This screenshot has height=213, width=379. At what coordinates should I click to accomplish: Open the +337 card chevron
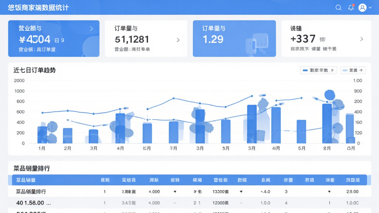point(362,39)
